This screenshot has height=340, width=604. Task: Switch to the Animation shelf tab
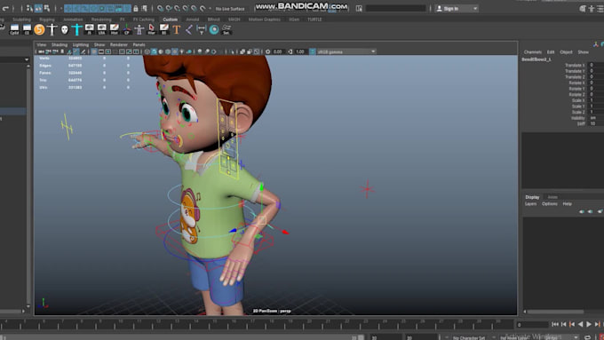[73, 20]
